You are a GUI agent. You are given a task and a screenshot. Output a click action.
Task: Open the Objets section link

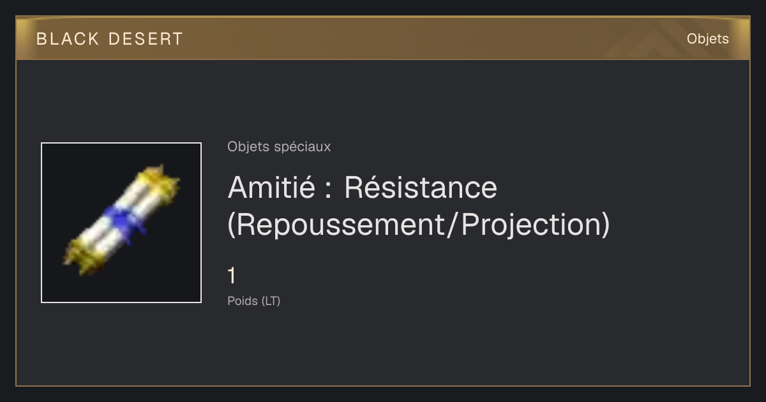coord(708,39)
